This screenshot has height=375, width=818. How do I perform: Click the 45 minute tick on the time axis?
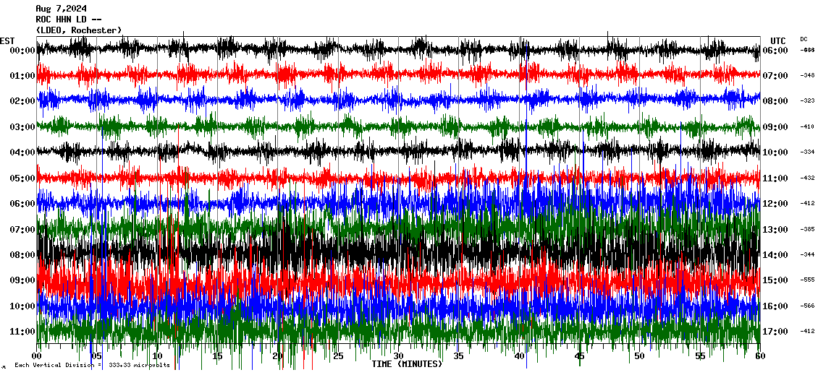point(579,357)
